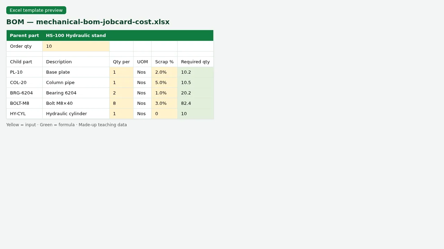This screenshot has height=249, width=444.
Task: Select the 1.0% scrap cell
Action: pyautogui.click(x=164, y=93)
